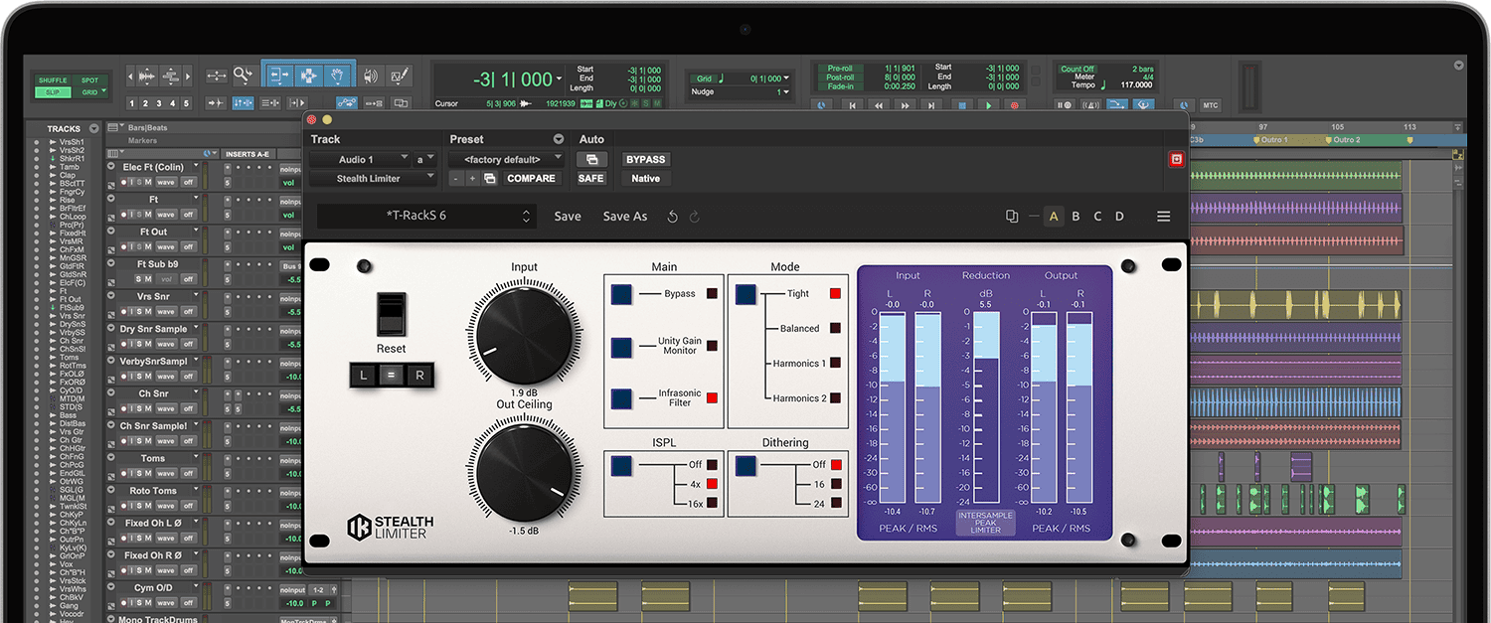Select the Scrubber speaker tool
The width and height of the screenshot is (1491, 623).
[x=371, y=76]
